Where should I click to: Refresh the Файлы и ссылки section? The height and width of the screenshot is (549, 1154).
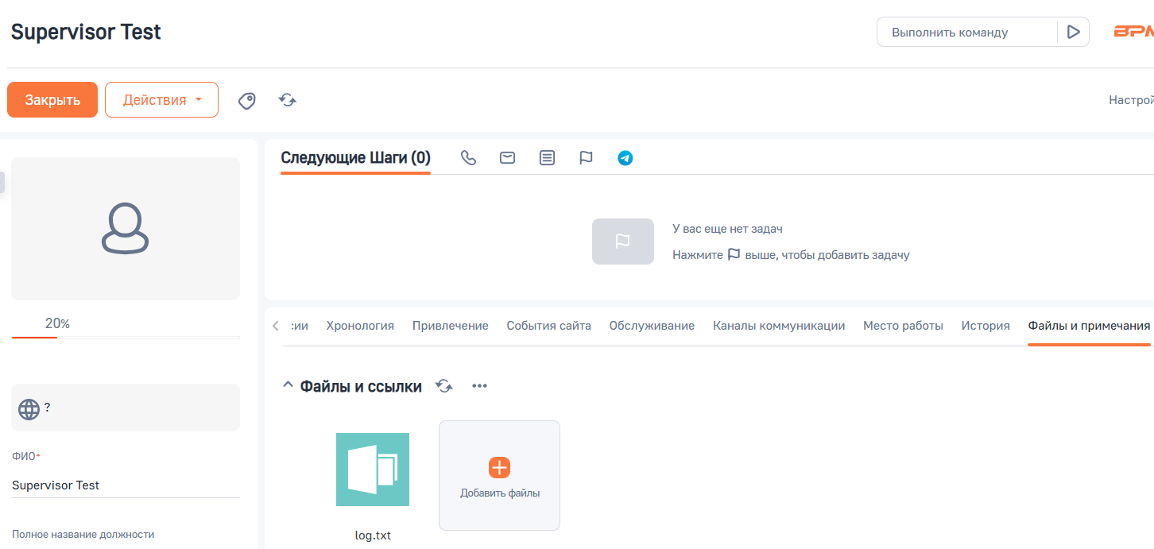click(x=444, y=386)
